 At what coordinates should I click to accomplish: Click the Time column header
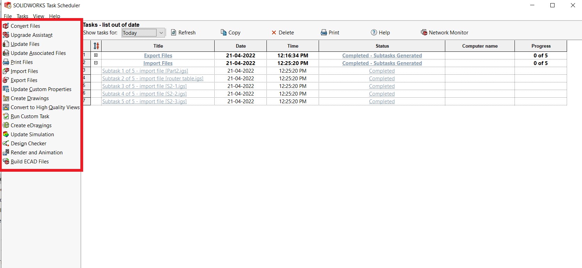pyautogui.click(x=293, y=46)
